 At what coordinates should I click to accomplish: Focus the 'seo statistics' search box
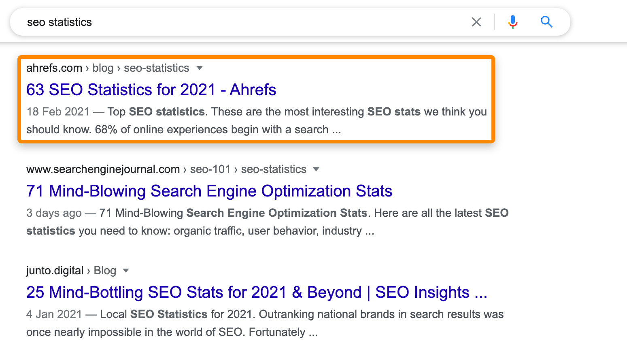(x=243, y=22)
